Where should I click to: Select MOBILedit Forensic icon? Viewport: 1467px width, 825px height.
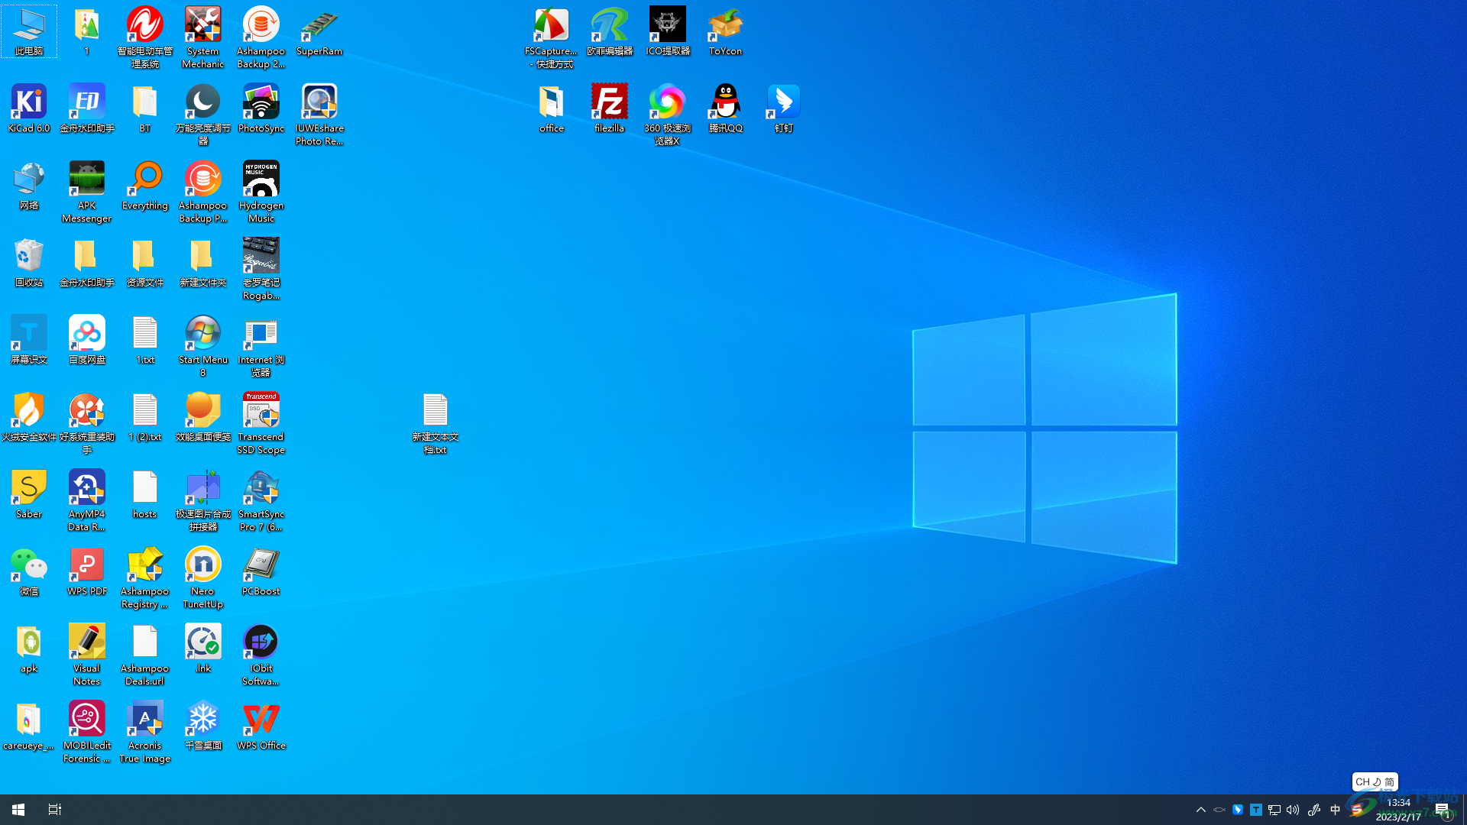87,732
